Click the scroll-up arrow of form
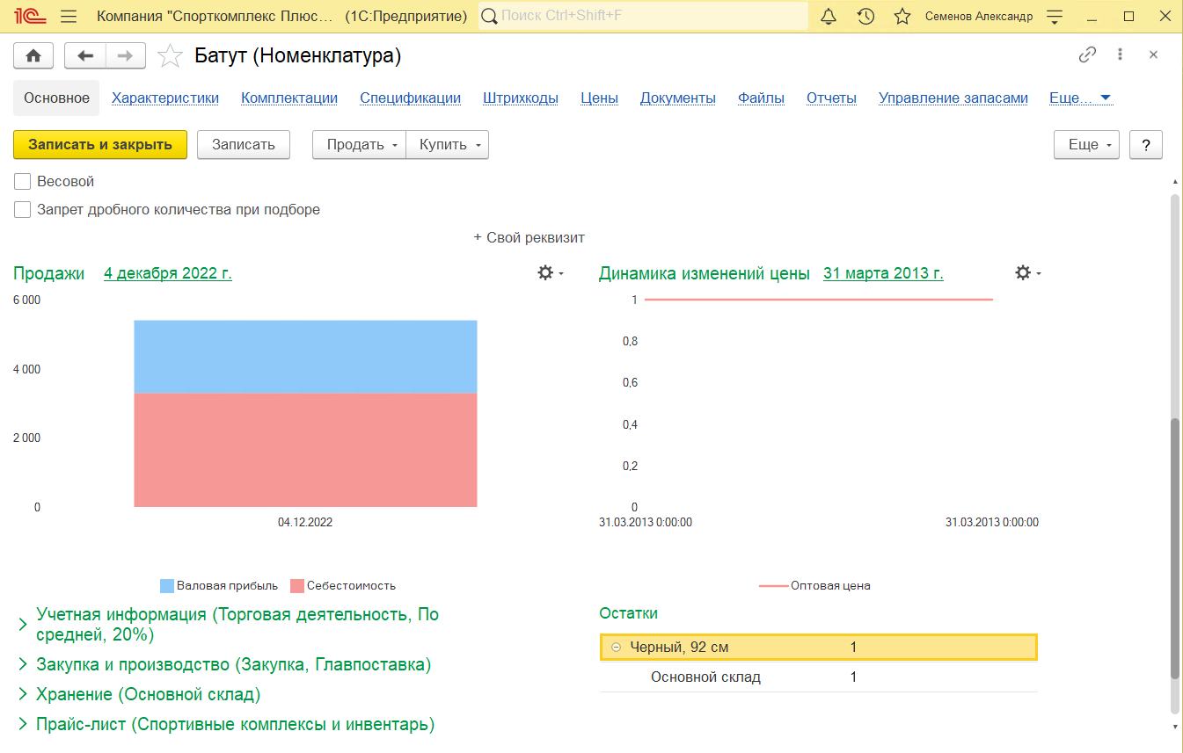Screen dimensions: 1183x753 (x=1175, y=181)
